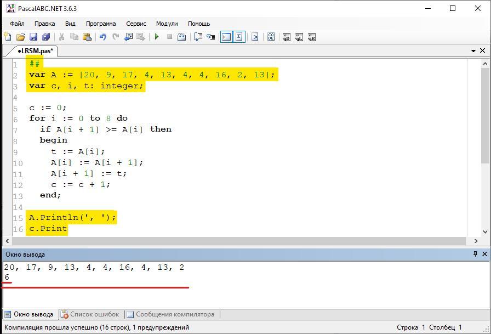Undo the last edit
This screenshot has height=334, width=491.
pos(102,37)
